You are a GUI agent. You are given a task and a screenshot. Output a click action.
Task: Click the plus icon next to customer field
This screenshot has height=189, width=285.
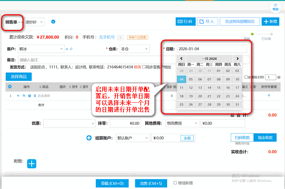pos(67,49)
